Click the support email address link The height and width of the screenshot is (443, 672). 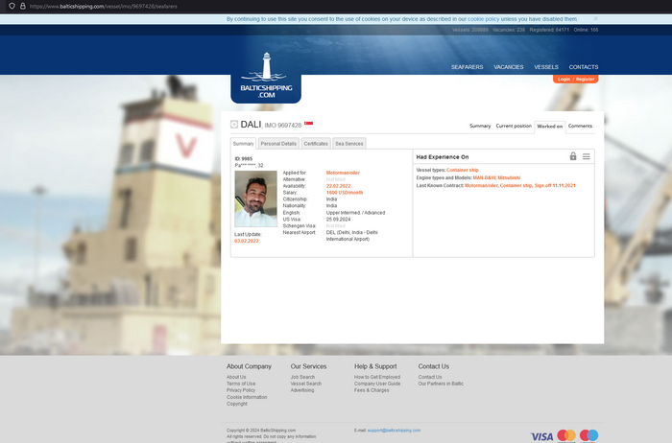click(394, 431)
